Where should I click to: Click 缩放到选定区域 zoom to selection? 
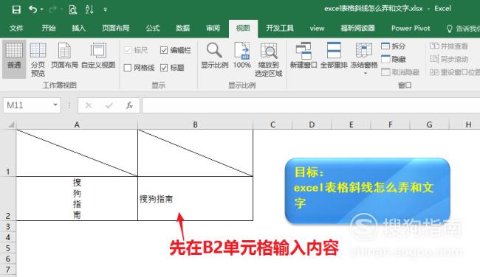269,59
